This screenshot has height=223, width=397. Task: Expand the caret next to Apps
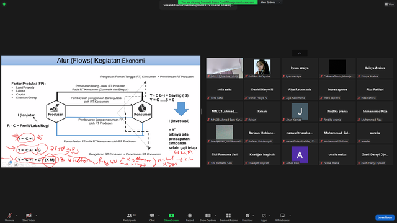(270, 216)
